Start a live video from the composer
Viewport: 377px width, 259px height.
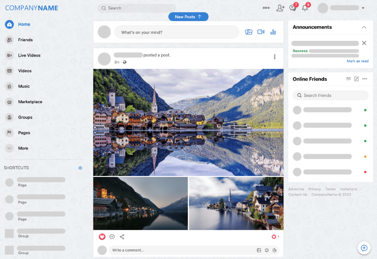(261, 32)
